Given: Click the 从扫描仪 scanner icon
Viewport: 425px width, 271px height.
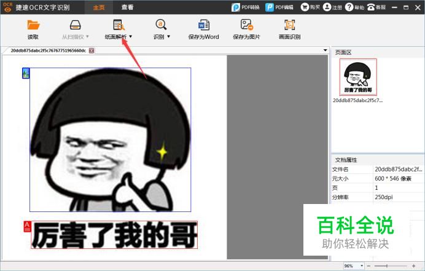Looking at the screenshot, I should 75,25.
